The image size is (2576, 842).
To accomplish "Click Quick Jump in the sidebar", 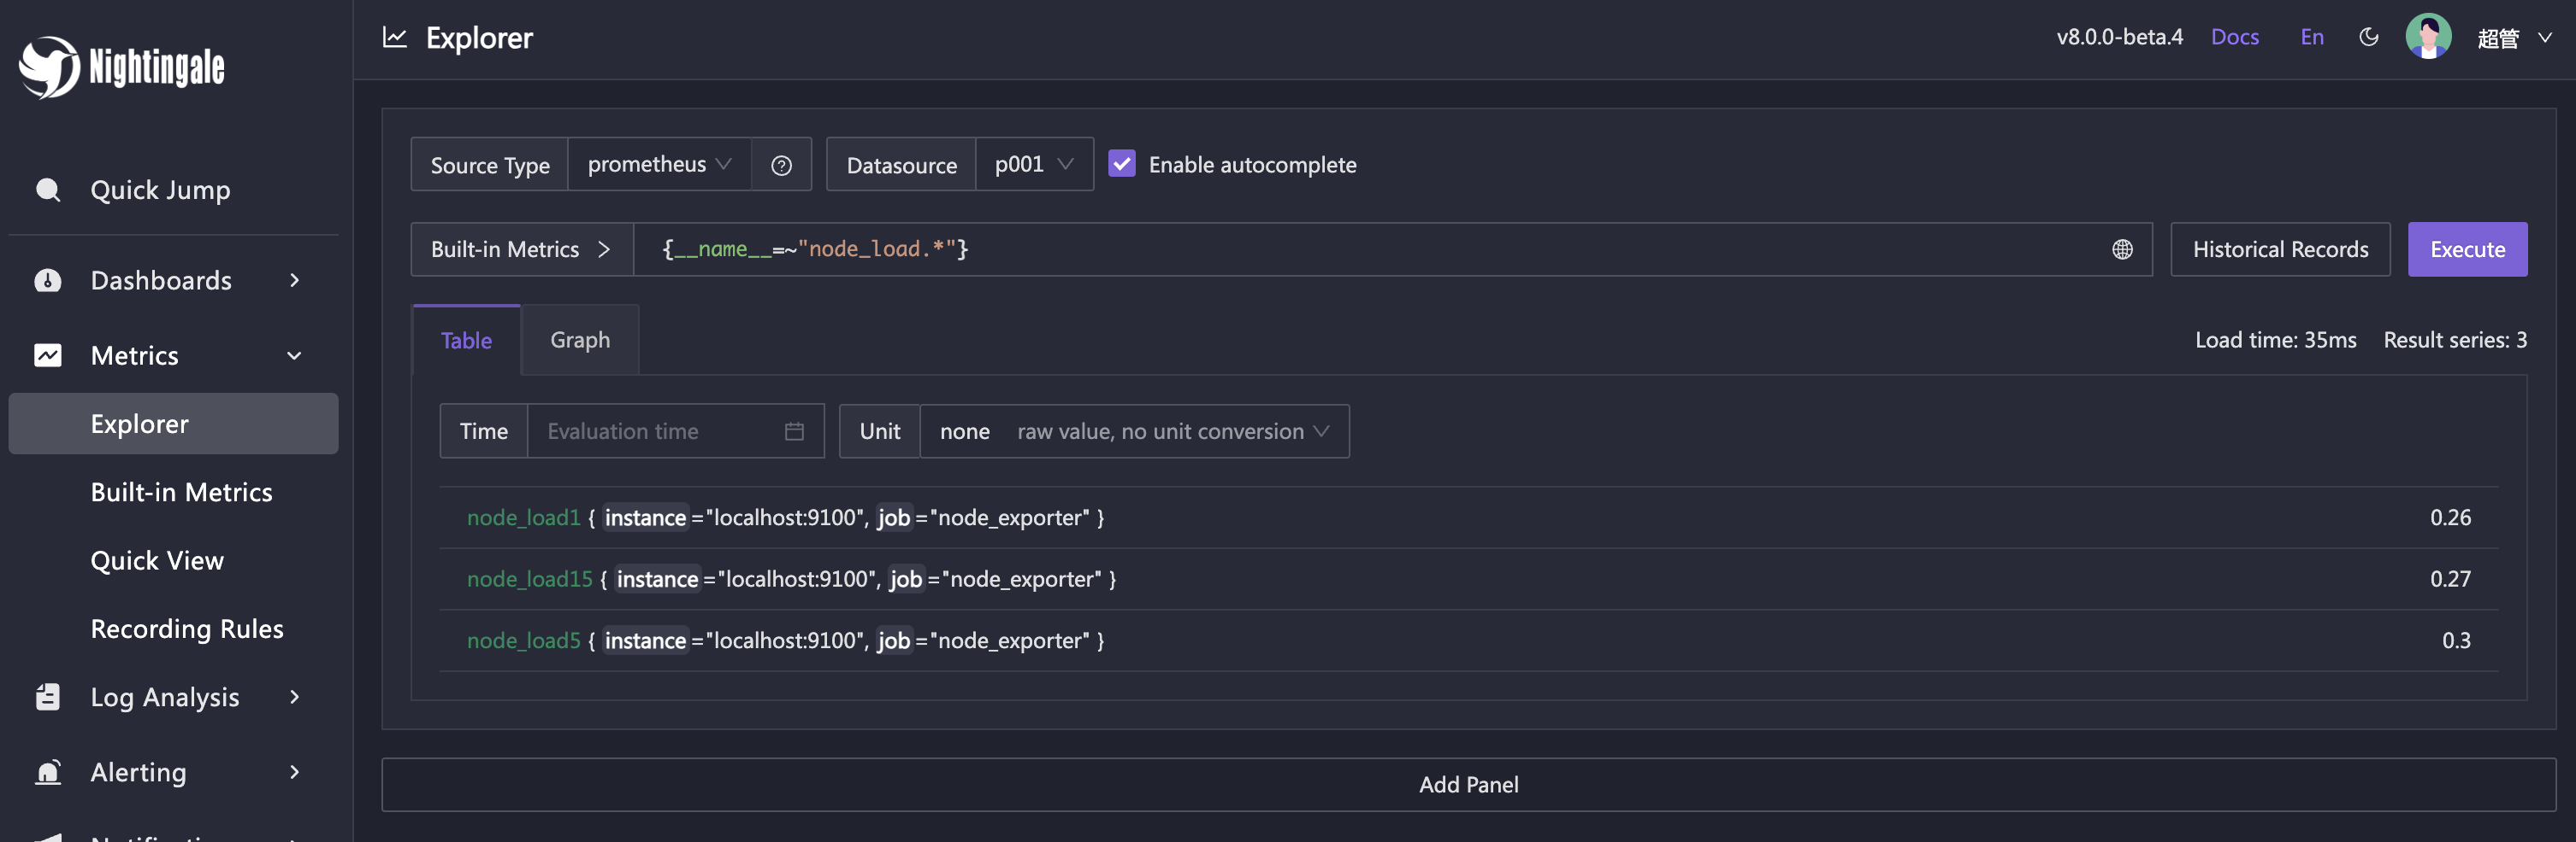I will (x=160, y=190).
